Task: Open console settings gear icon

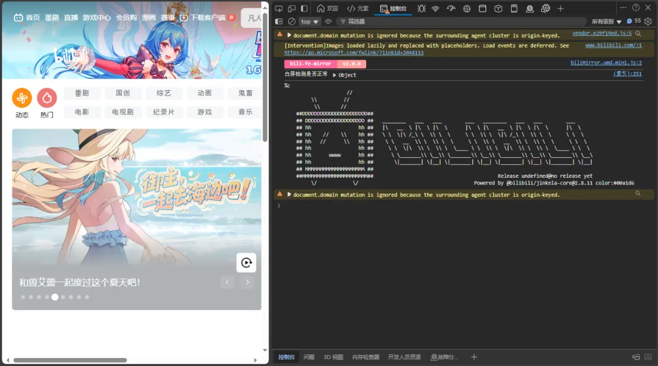Action: point(648,21)
